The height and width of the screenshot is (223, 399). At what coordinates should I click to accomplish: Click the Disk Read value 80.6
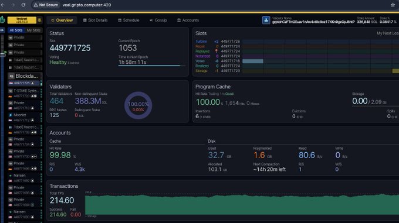[307, 155]
